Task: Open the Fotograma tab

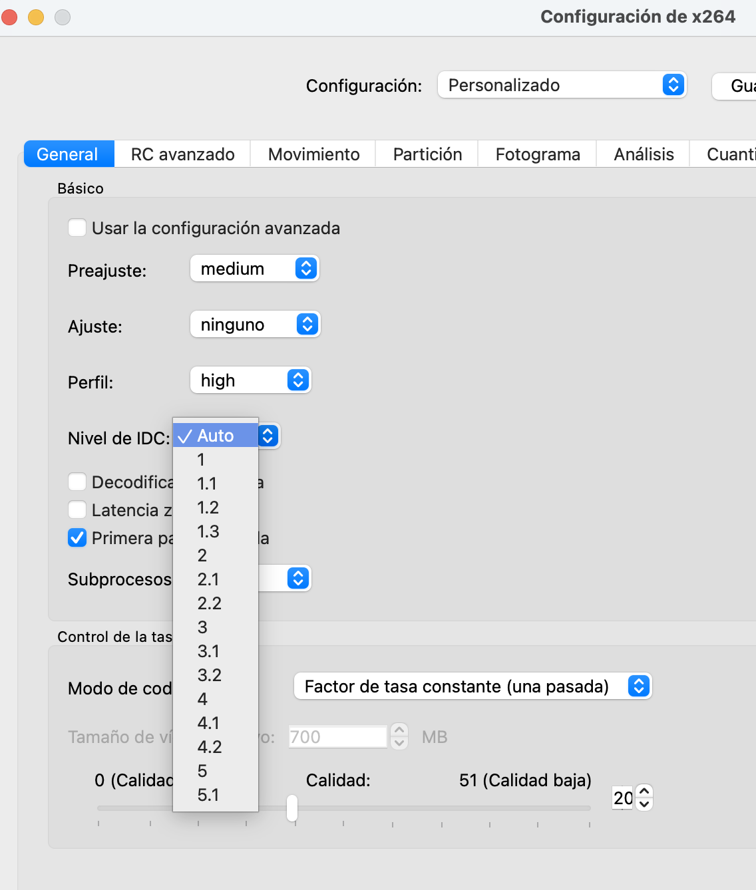Action: [537, 154]
